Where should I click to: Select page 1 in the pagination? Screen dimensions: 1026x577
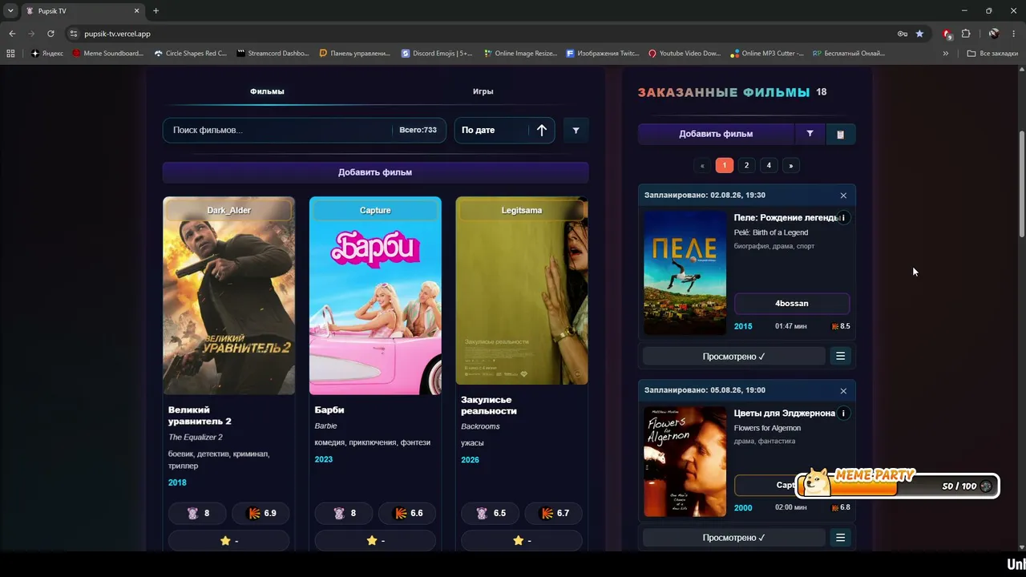(x=724, y=166)
